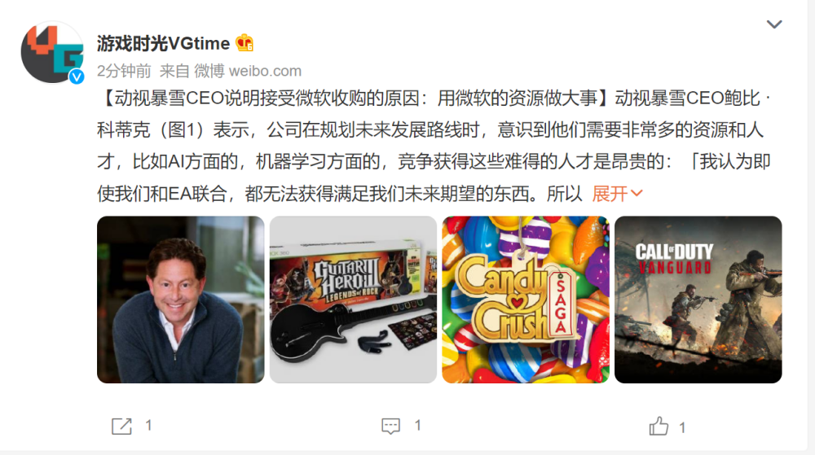The height and width of the screenshot is (455, 815).
Task: Click the VGtime profile avatar
Action: 52,52
